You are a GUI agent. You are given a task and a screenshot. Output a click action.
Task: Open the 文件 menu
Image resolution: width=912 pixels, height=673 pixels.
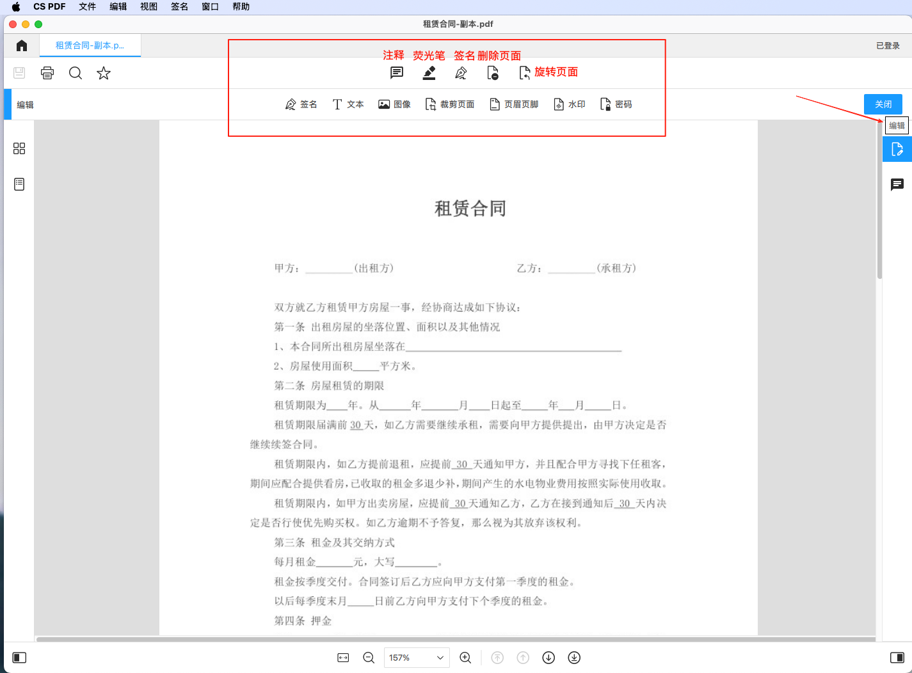click(x=88, y=6)
